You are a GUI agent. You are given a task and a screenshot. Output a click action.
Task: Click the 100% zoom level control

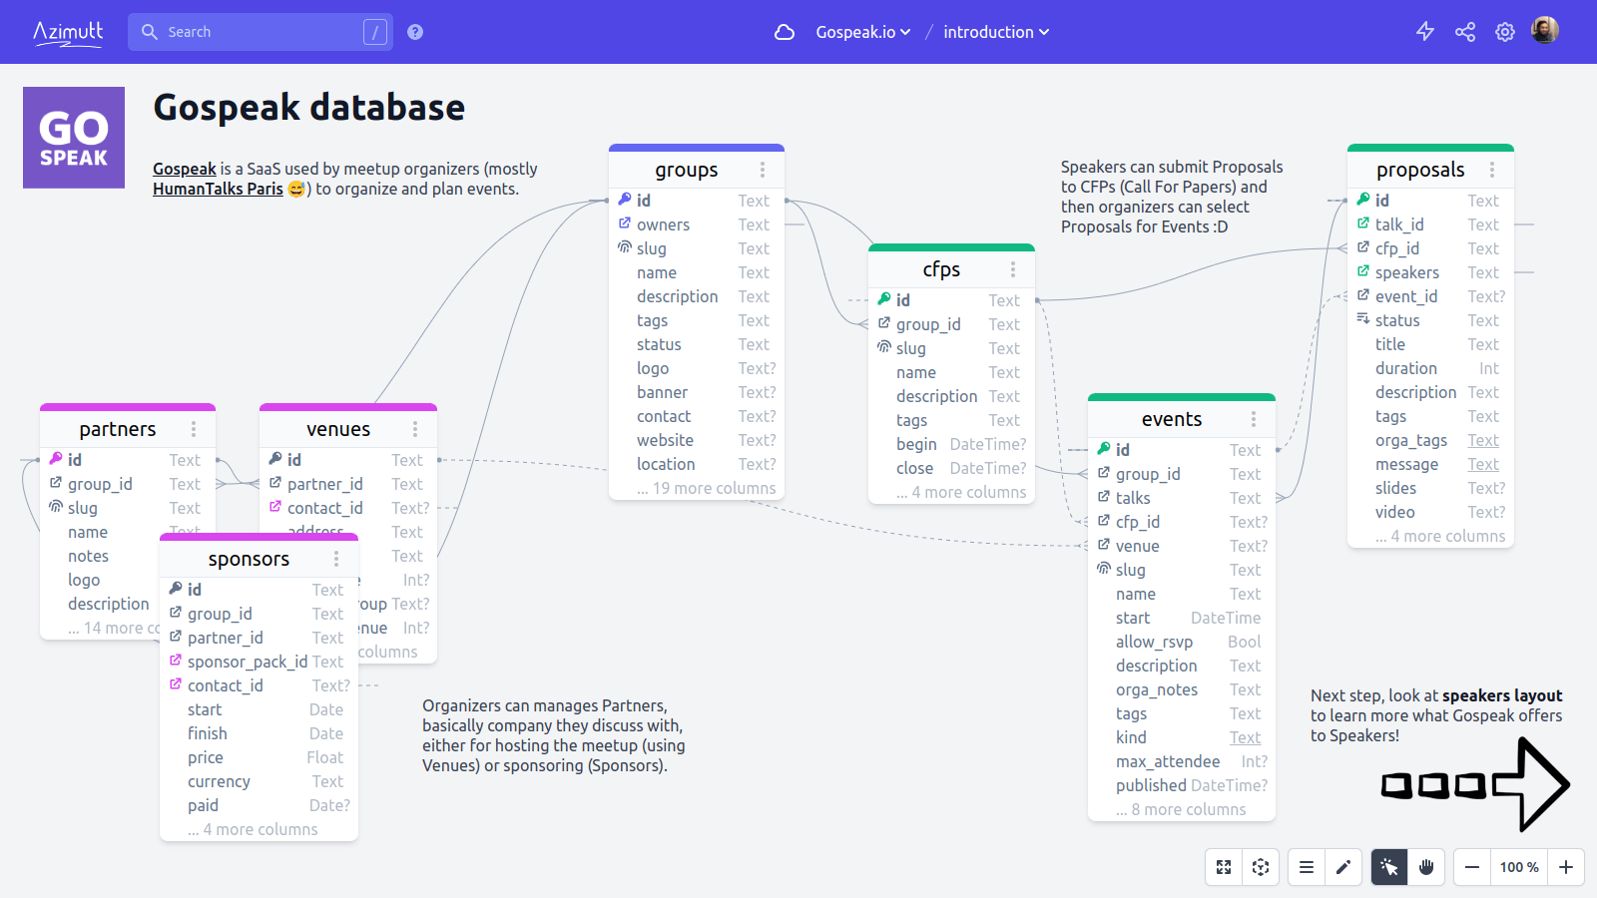1518,867
